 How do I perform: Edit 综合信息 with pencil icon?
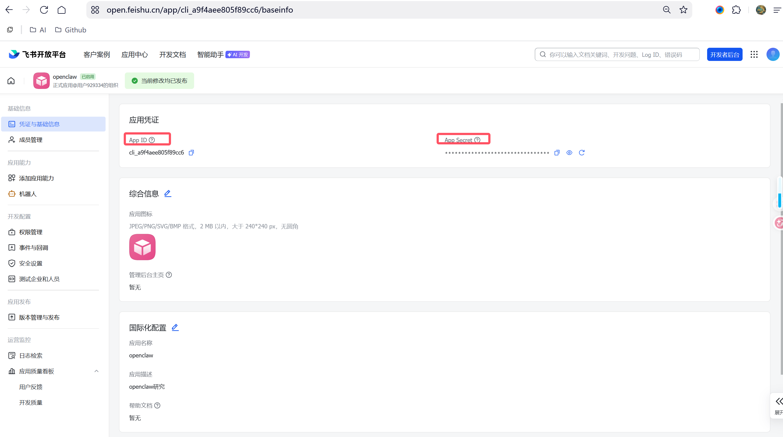pyautogui.click(x=167, y=193)
